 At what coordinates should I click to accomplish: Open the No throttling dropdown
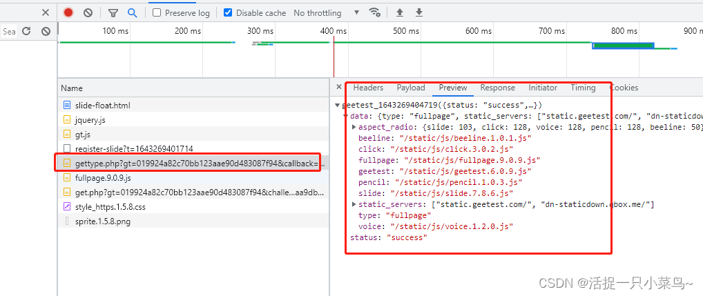326,12
